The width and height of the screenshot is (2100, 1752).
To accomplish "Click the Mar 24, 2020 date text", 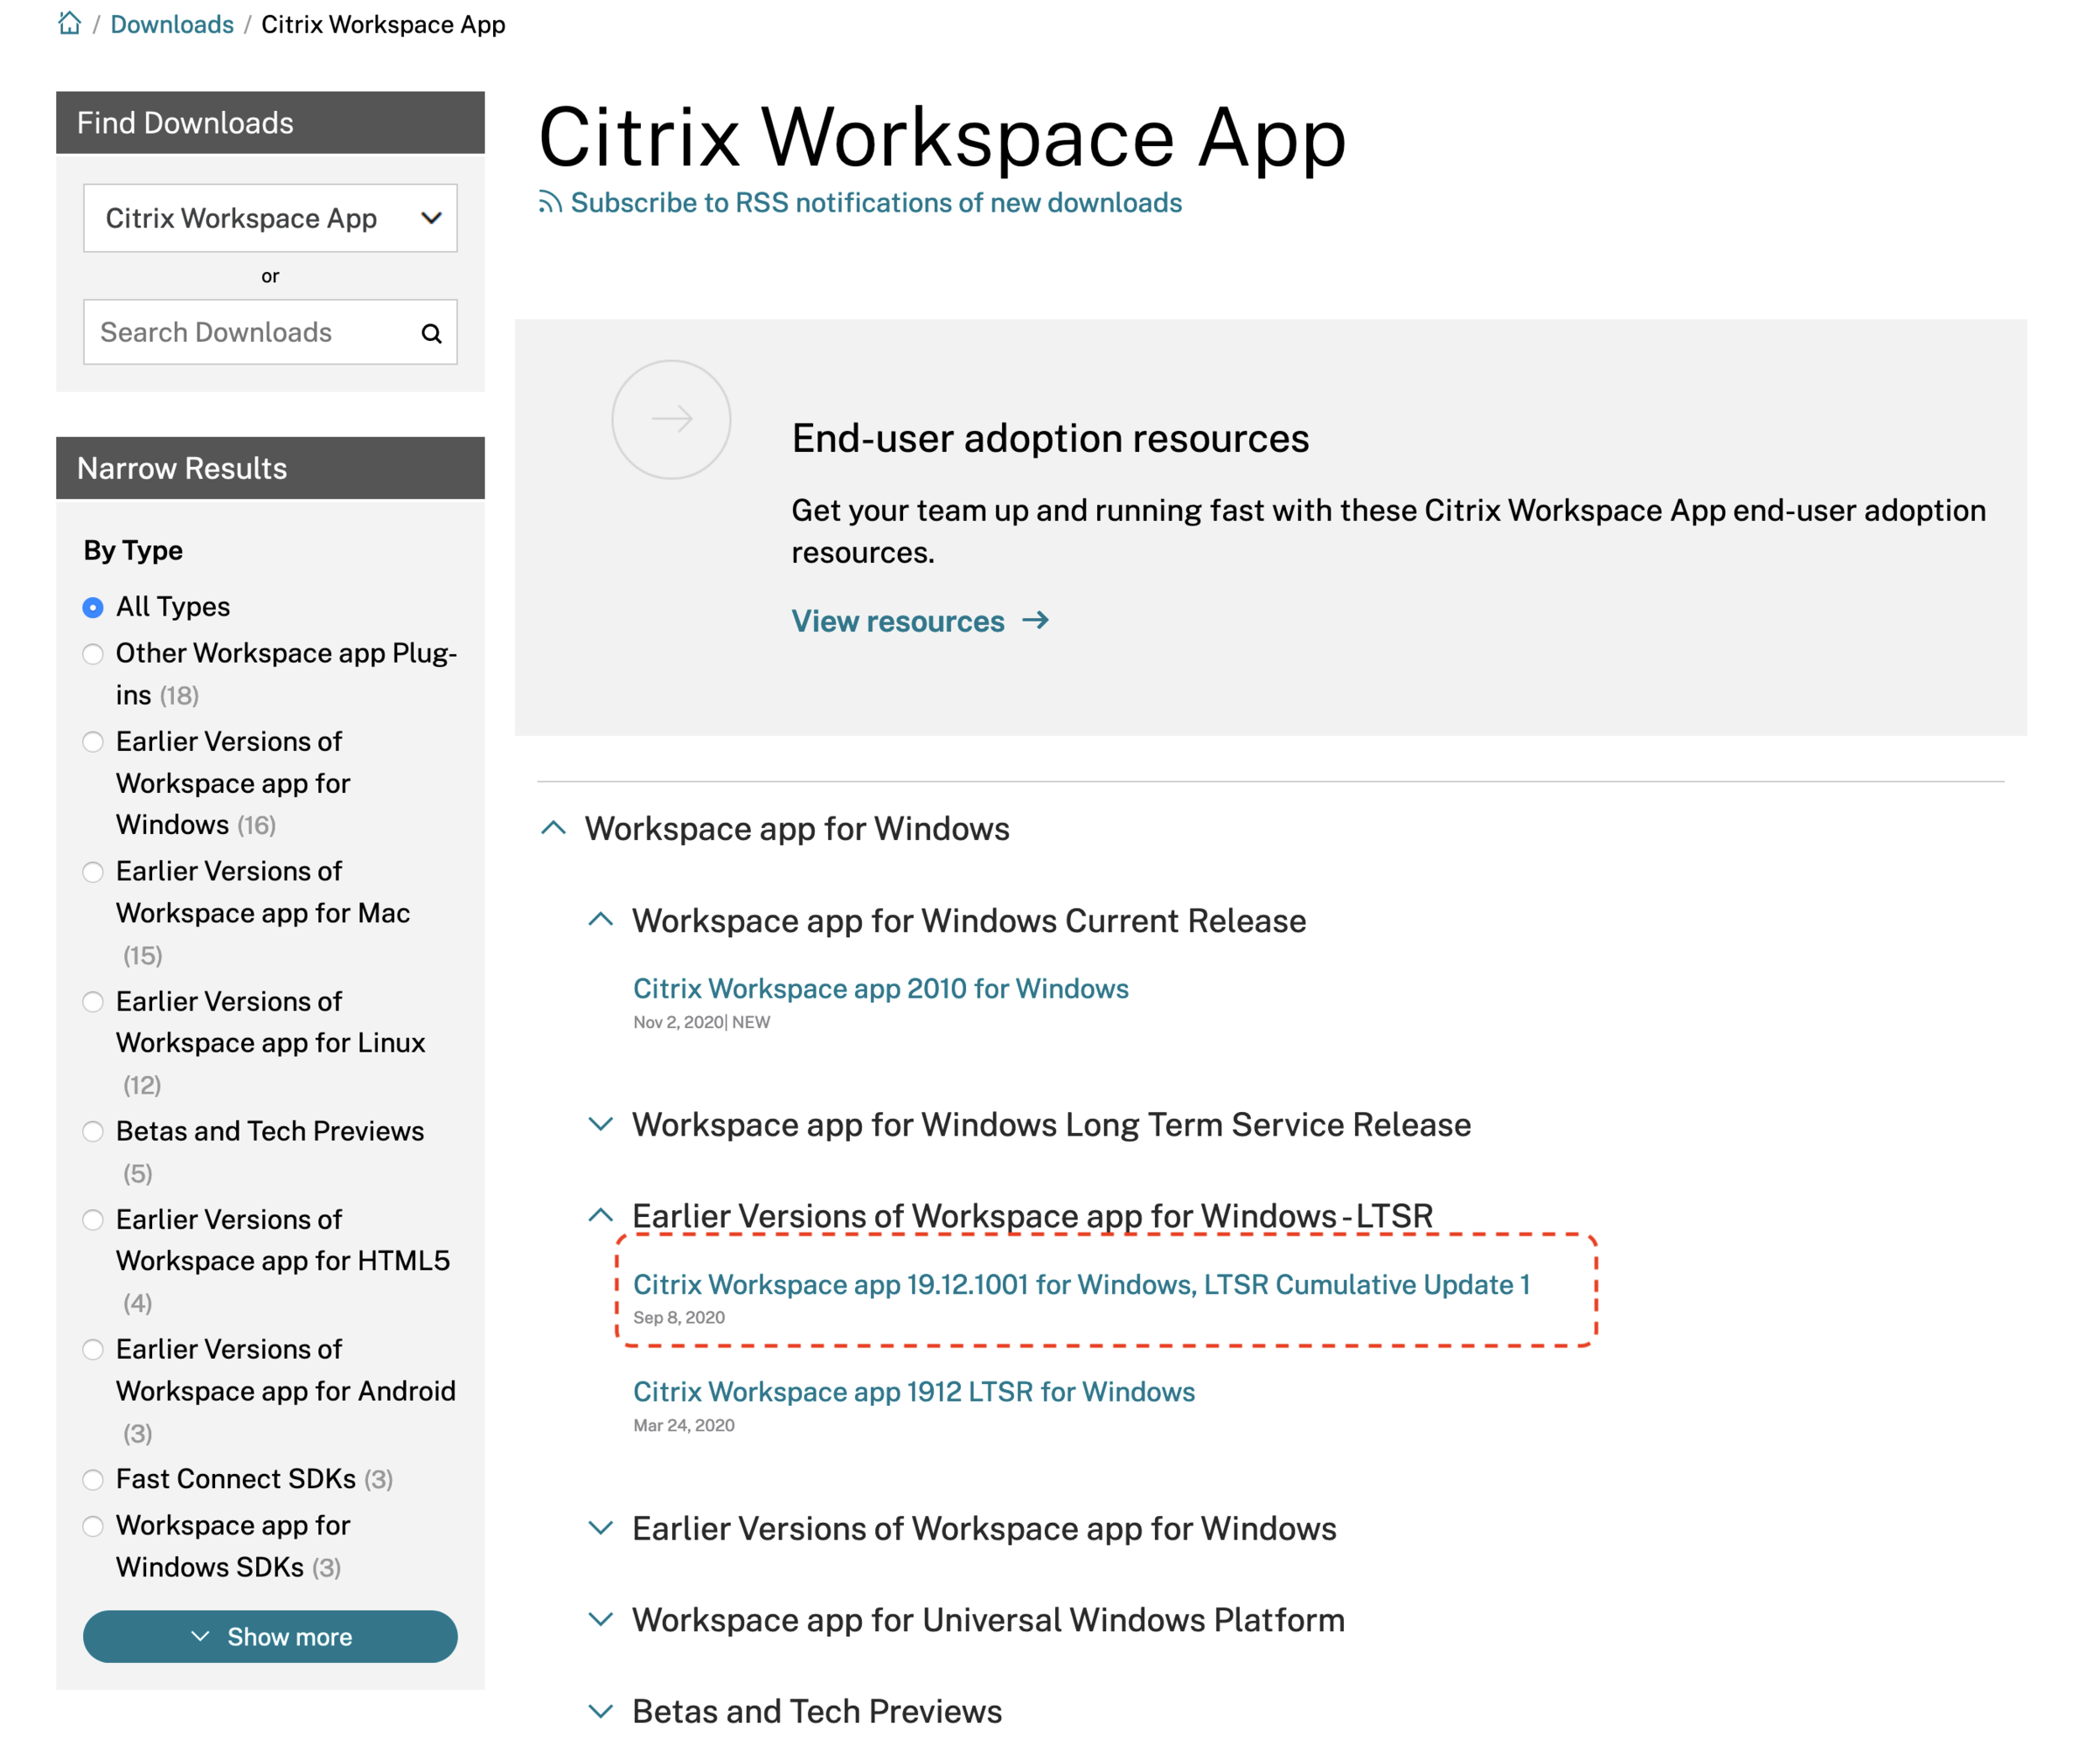I will point(684,1425).
